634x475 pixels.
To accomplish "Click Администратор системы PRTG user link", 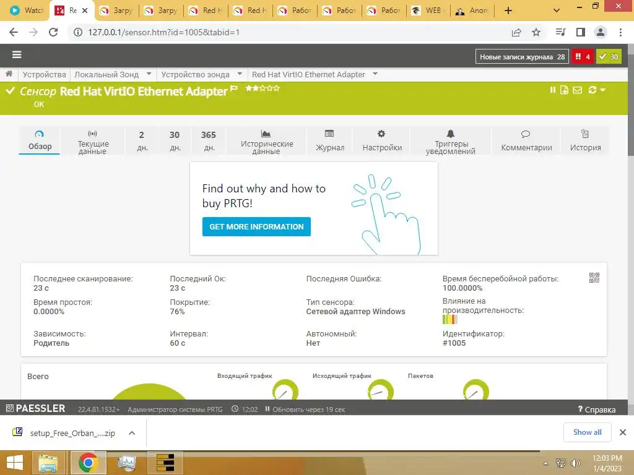I will click(x=175, y=409).
